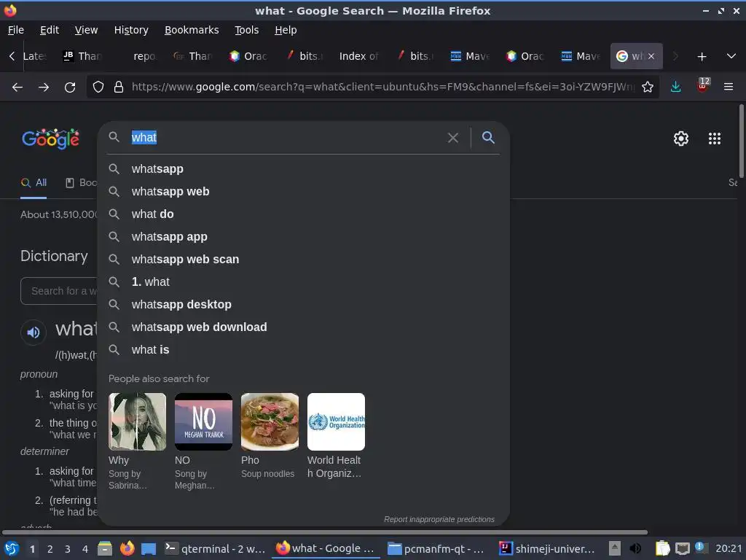
Task: Click the network status tray icon
Action: [682, 548]
